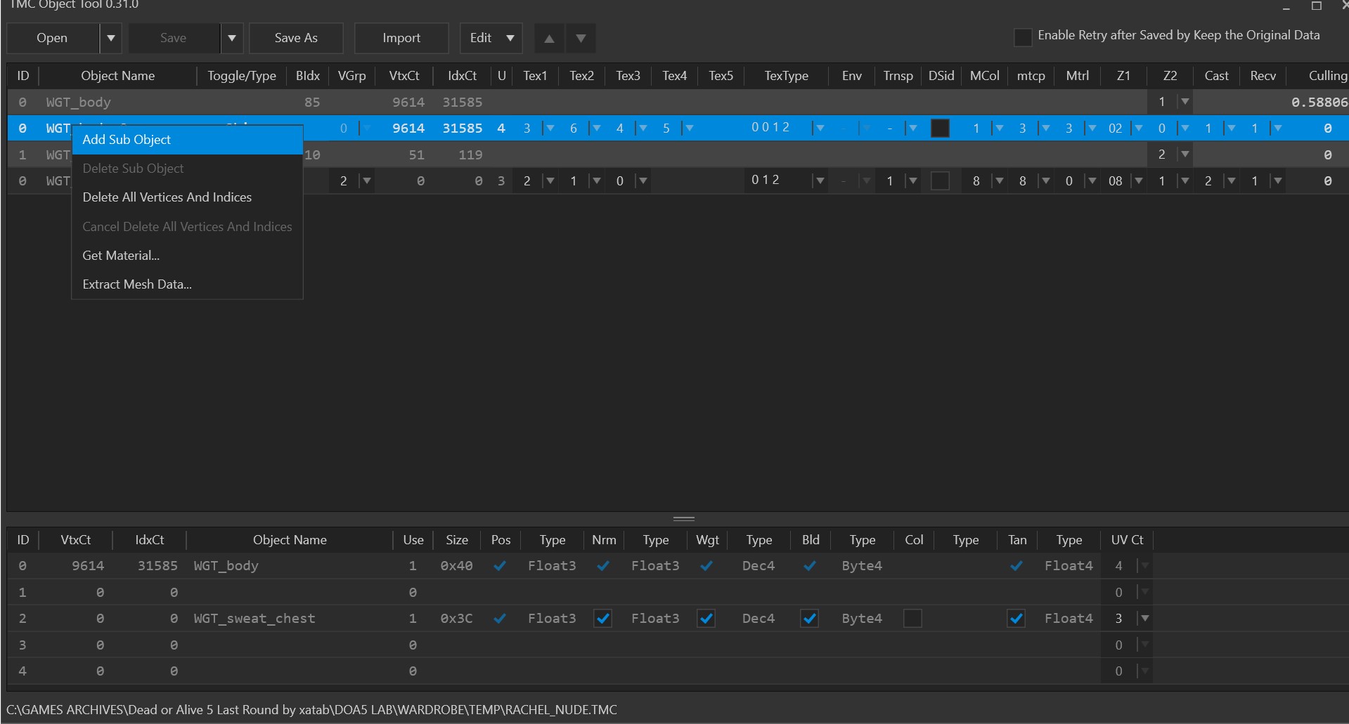
Task: Toggle Nrm checkbox for WGT_sweat_chest
Action: tap(602, 619)
